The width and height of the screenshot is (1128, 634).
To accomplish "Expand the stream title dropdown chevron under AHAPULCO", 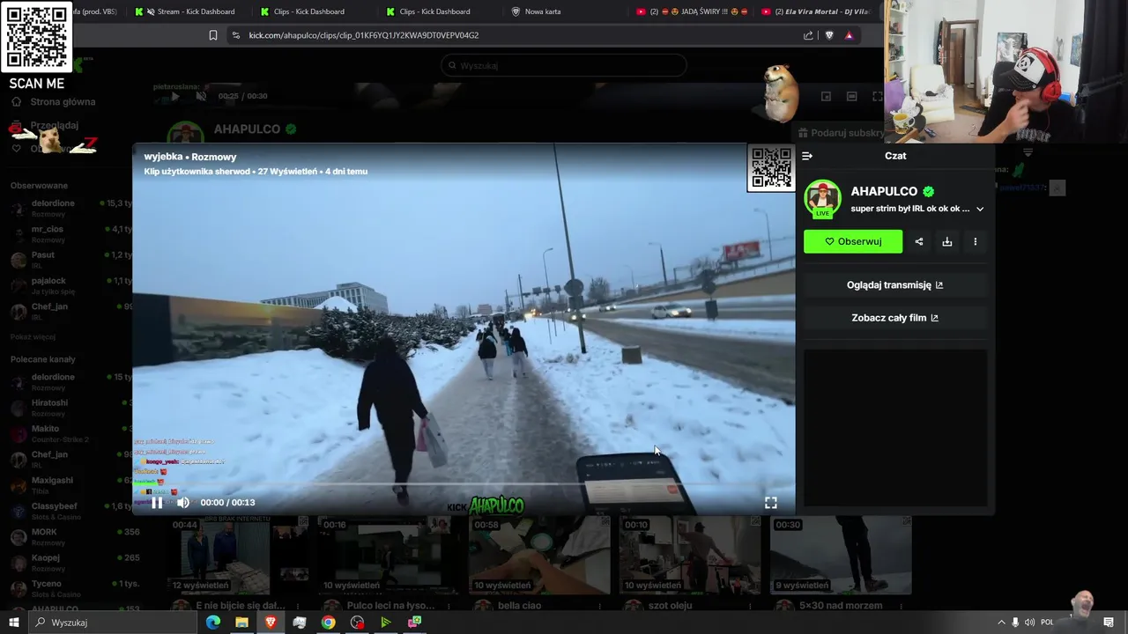I will [980, 210].
